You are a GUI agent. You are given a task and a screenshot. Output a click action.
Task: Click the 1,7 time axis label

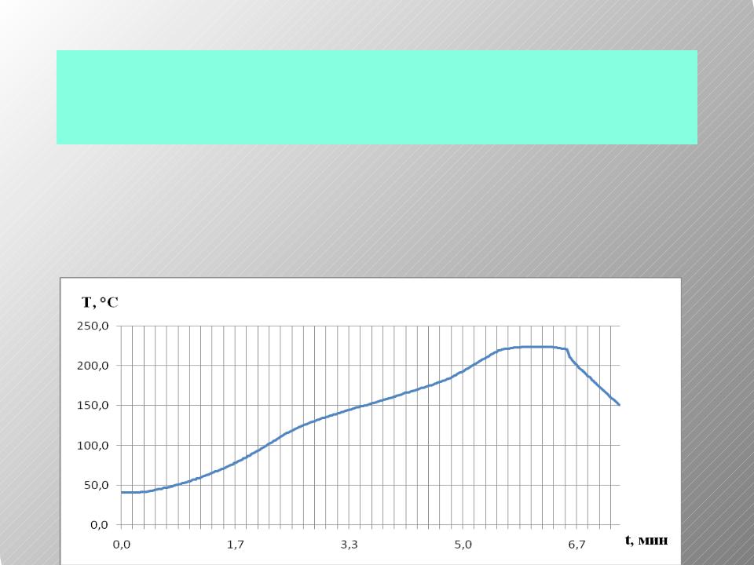coord(235,545)
